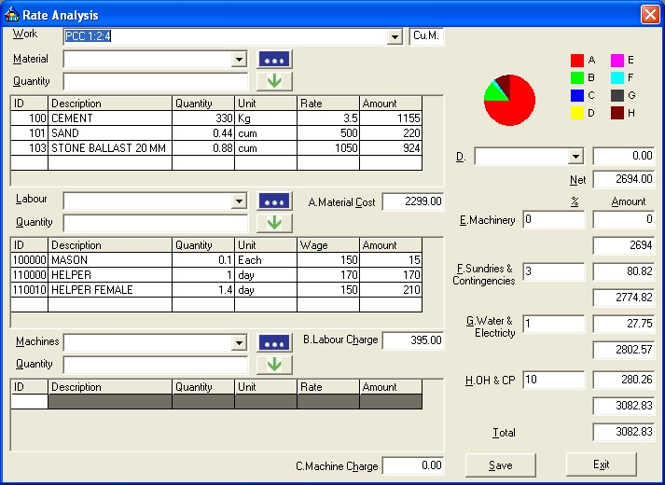665x485 pixels.
Task: Click the Net amount field 2694.00
Action: pyautogui.click(x=624, y=179)
